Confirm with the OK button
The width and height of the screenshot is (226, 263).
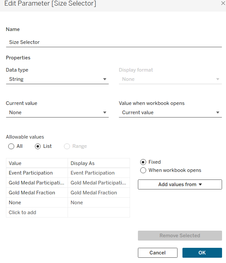click(202, 253)
